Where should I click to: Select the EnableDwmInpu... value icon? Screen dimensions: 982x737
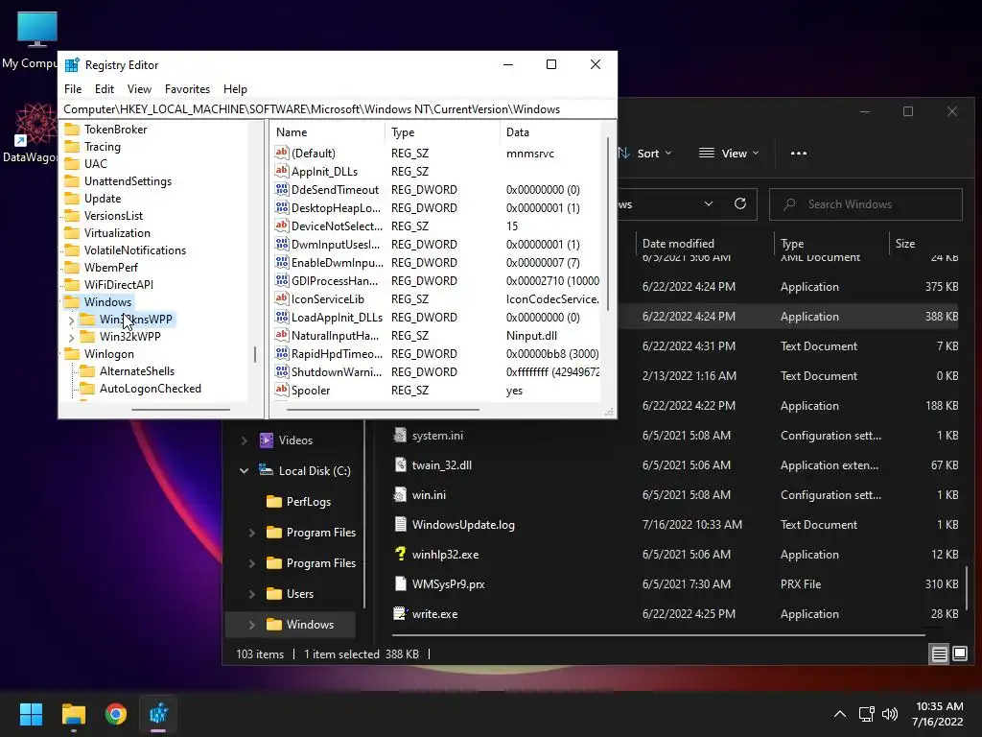tap(282, 263)
